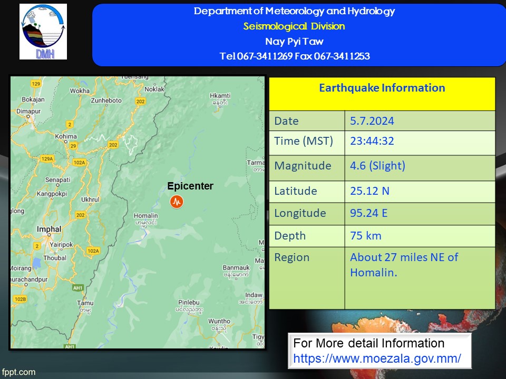Click the 'Time (MST)' row label
Image resolution: width=506 pixels, height=379 pixels.
(304, 141)
